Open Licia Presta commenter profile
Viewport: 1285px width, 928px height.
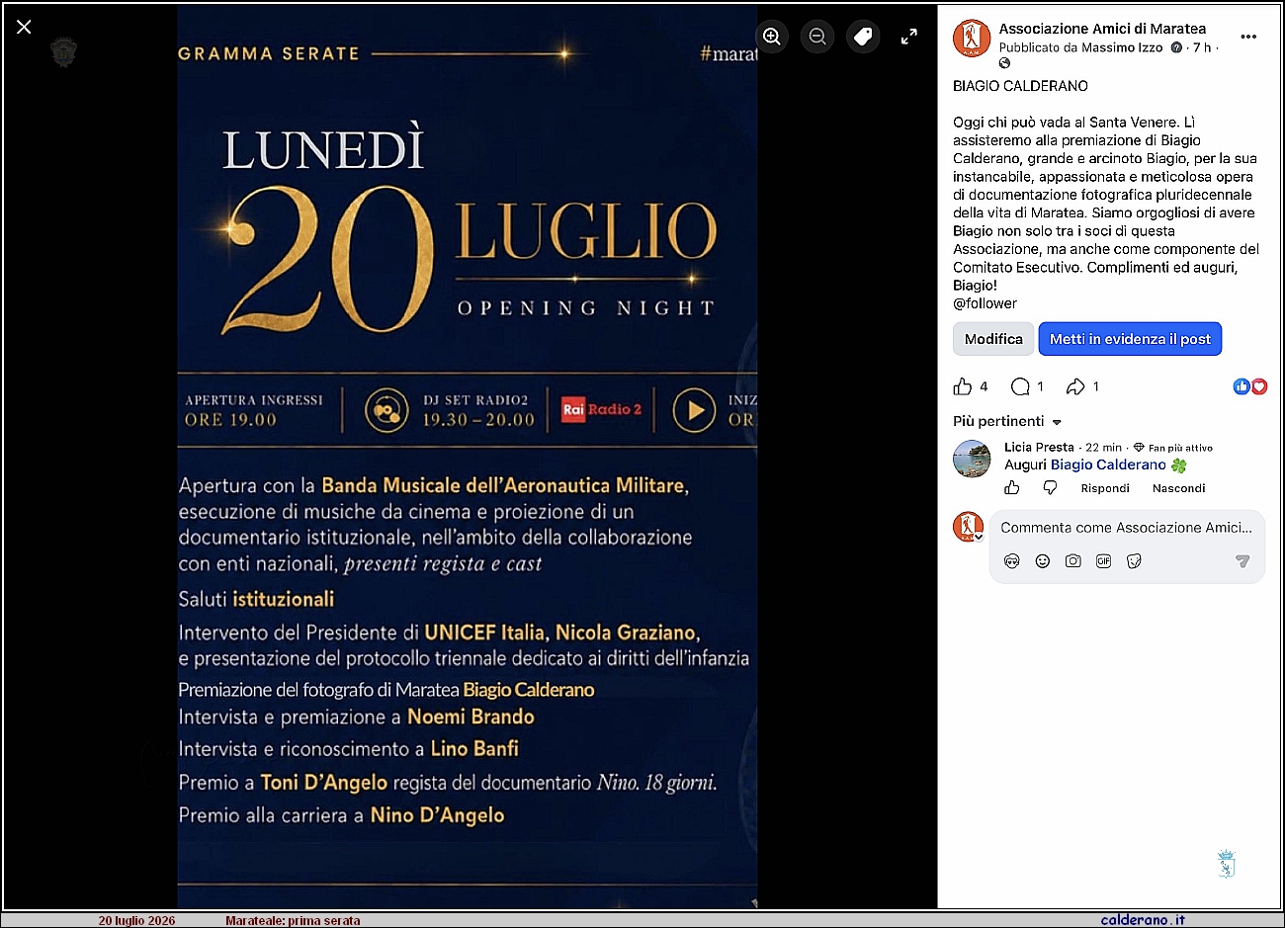1039,447
